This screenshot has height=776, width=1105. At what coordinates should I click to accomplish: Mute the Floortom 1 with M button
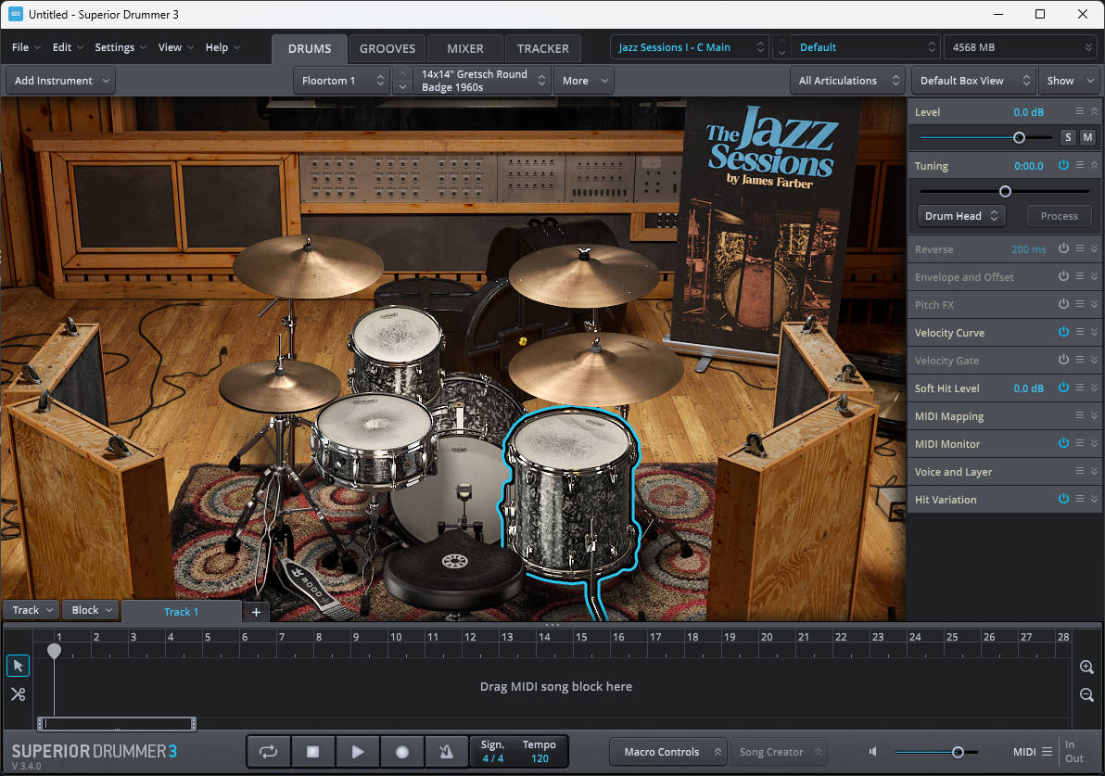coord(1087,137)
